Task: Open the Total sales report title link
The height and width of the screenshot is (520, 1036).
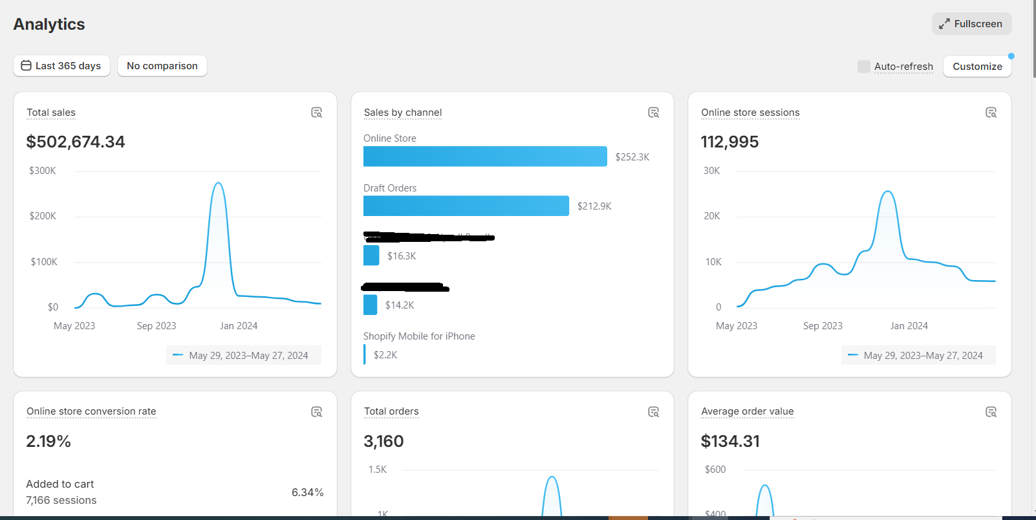Action: (x=51, y=113)
